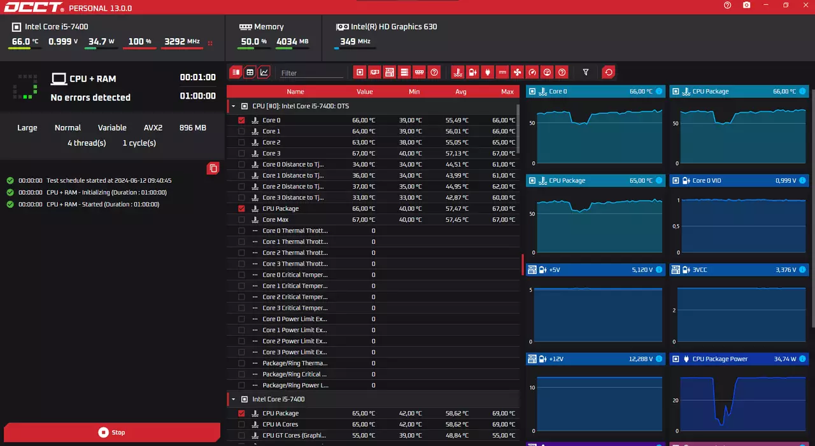Enable the Core 1 temperature checkbox
The image size is (815, 446).
click(x=241, y=131)
